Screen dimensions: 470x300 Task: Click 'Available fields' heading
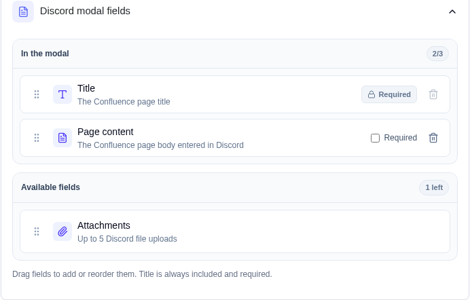point(50,187)
